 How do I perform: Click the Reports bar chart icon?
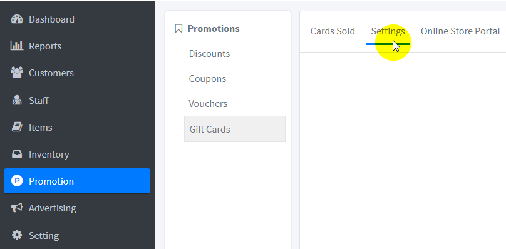(x=17, y=46)
